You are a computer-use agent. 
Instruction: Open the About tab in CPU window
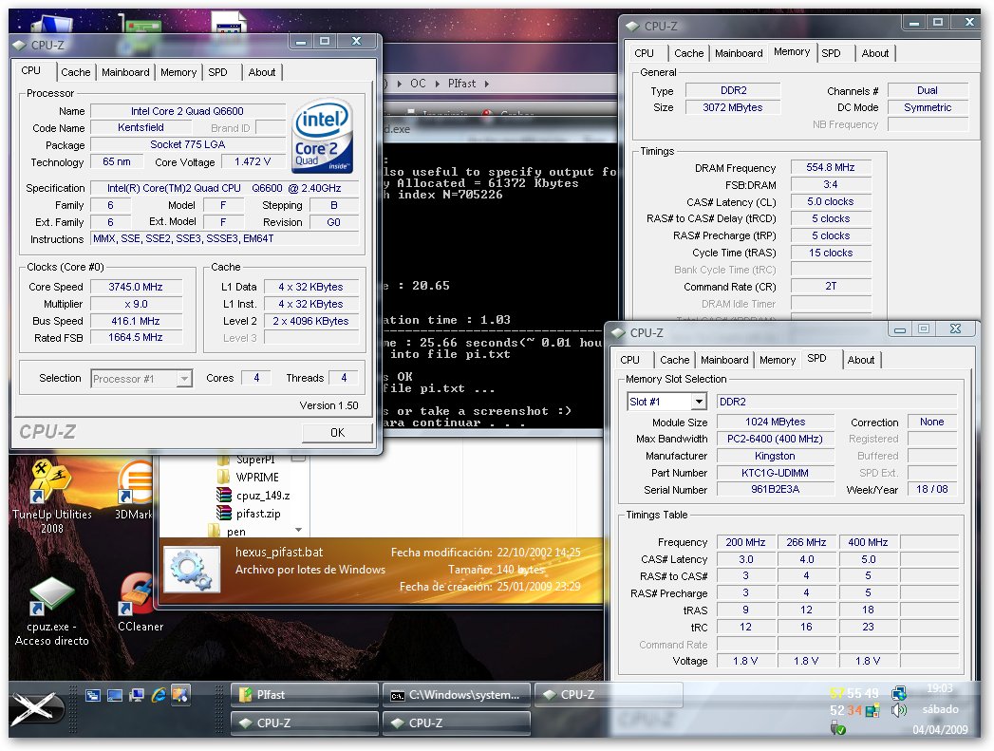(261, 72)
